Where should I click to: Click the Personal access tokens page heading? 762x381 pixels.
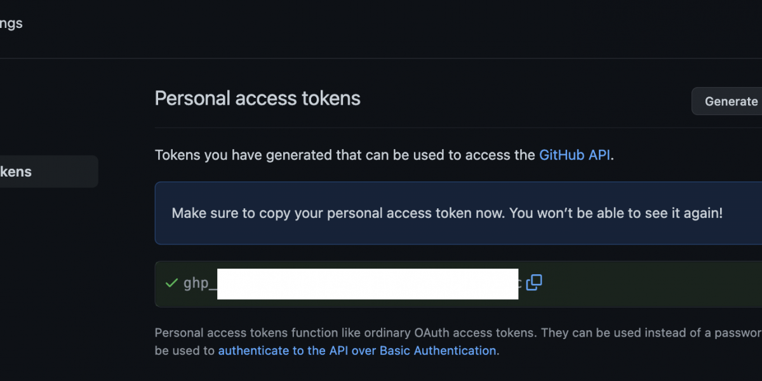pos(257,98)
